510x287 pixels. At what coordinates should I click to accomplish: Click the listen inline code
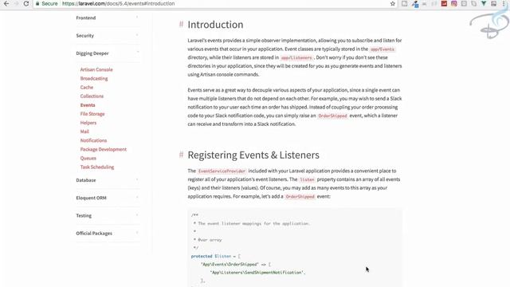[307, 179]
